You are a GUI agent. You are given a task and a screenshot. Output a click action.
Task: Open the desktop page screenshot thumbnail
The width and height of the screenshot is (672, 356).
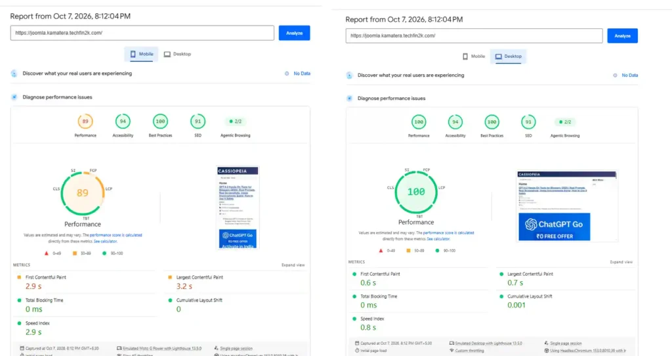(x=567, y=206)
